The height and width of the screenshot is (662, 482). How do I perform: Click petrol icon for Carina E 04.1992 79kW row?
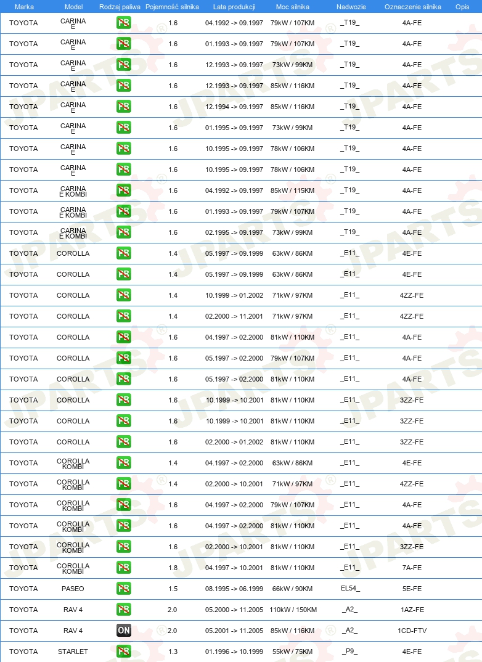[x=124, y=23]
